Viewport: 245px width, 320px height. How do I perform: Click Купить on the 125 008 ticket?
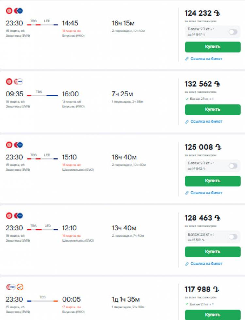point(213,181)
